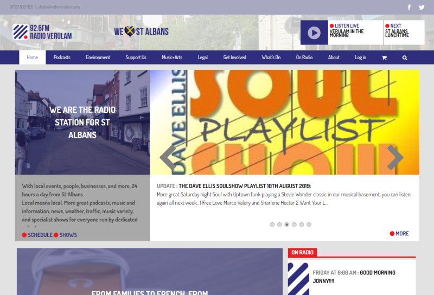Image resolution: width=434 pixels, height=295 pixels.
Task: Select the last slider pagination dot
Action: coord(309,225)
